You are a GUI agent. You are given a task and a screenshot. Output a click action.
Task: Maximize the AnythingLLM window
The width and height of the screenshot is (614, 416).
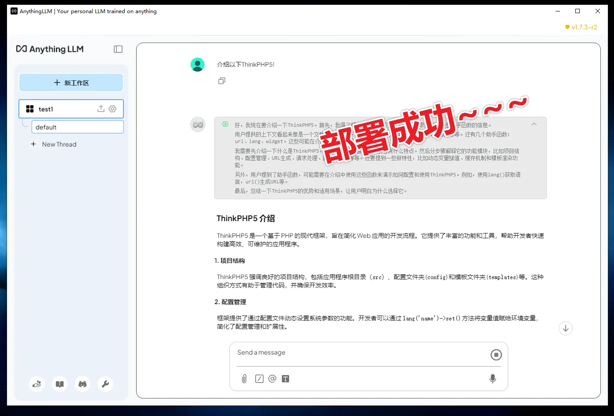point(578,11)
